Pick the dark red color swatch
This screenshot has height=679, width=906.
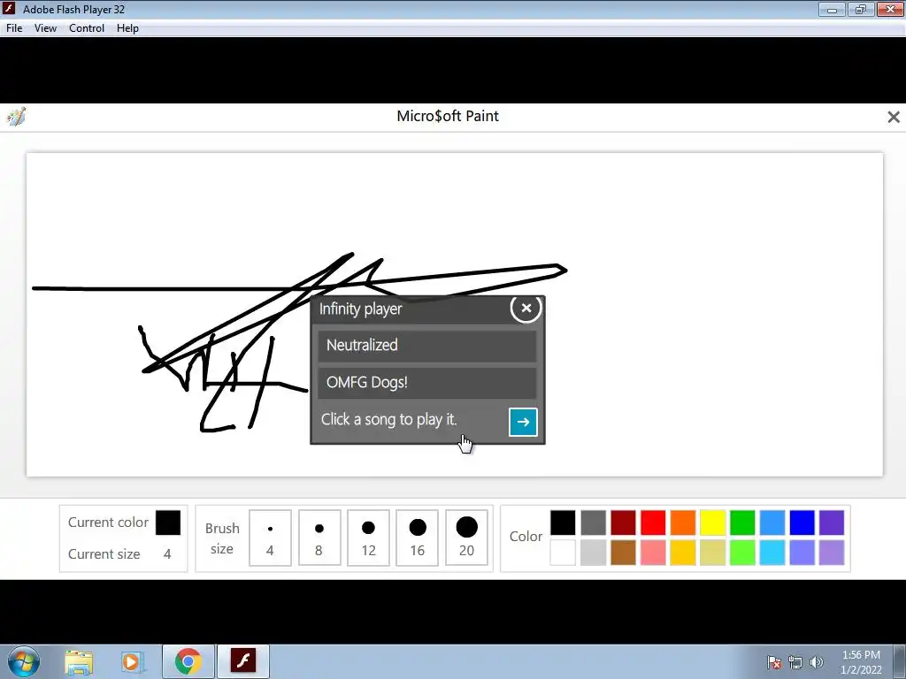coord(623,523)
